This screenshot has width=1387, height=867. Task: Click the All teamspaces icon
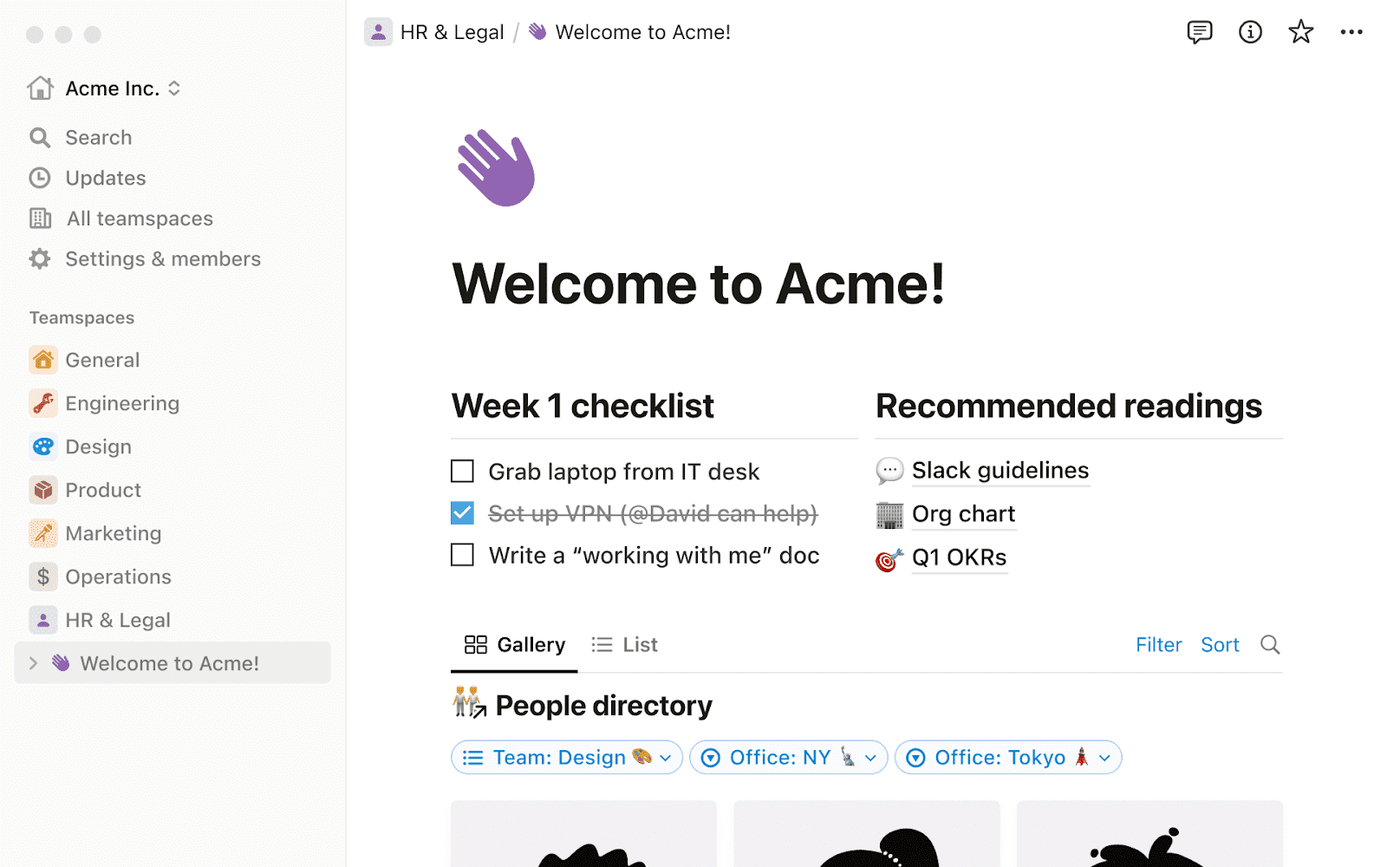[41, 218]
